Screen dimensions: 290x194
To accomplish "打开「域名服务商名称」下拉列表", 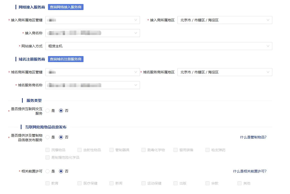I will pyautogui.click(x=92, y=85).
